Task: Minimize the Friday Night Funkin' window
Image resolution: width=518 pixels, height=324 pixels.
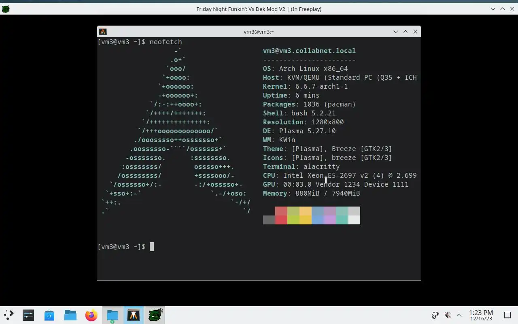Action: click(493, 9)
